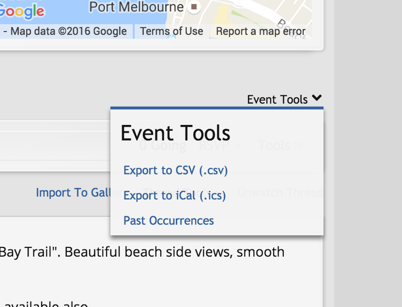Image resolution: width=402 pixels, height=307 pixels.
Task: Click the Event Tools heading in the popup
Action: [x=175, y=133]
